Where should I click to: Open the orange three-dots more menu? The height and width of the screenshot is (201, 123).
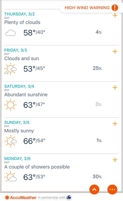click(112, 189)
